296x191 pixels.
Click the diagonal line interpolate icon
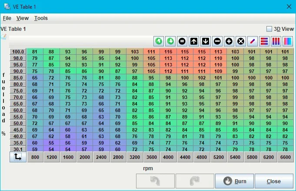(253, 41)
